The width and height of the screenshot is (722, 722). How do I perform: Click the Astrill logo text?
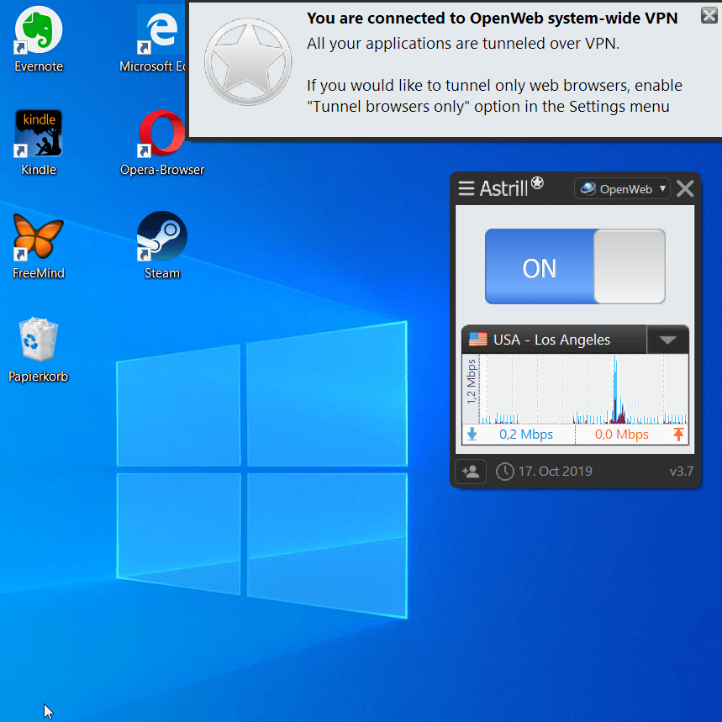pos(512,187)
